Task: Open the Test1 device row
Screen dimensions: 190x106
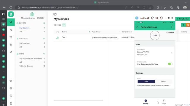Action: tap(94, 38)
